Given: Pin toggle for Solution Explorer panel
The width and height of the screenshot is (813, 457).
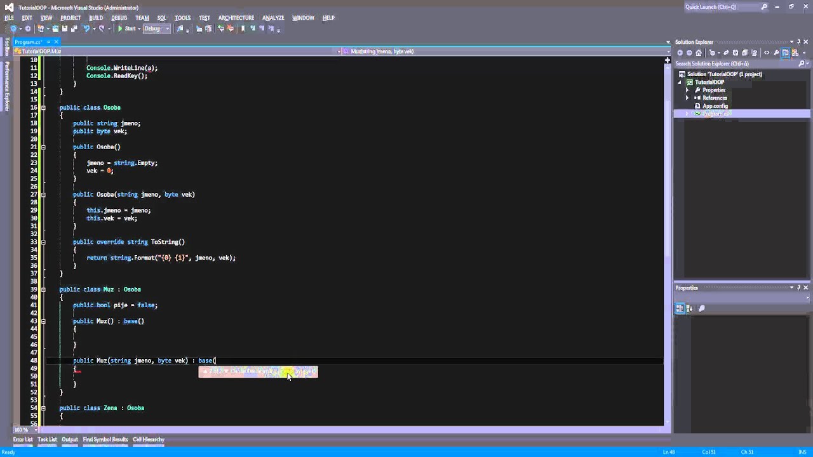Looking at the screenshot, I should pos(798,42).
